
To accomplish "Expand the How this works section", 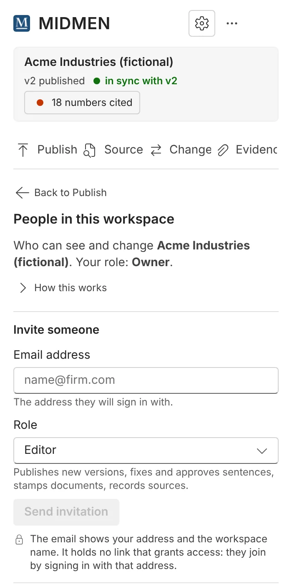I will point(63,288).
